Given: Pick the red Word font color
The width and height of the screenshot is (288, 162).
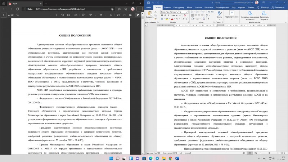Looking at the screenshot, I should (x=172, y=19).
